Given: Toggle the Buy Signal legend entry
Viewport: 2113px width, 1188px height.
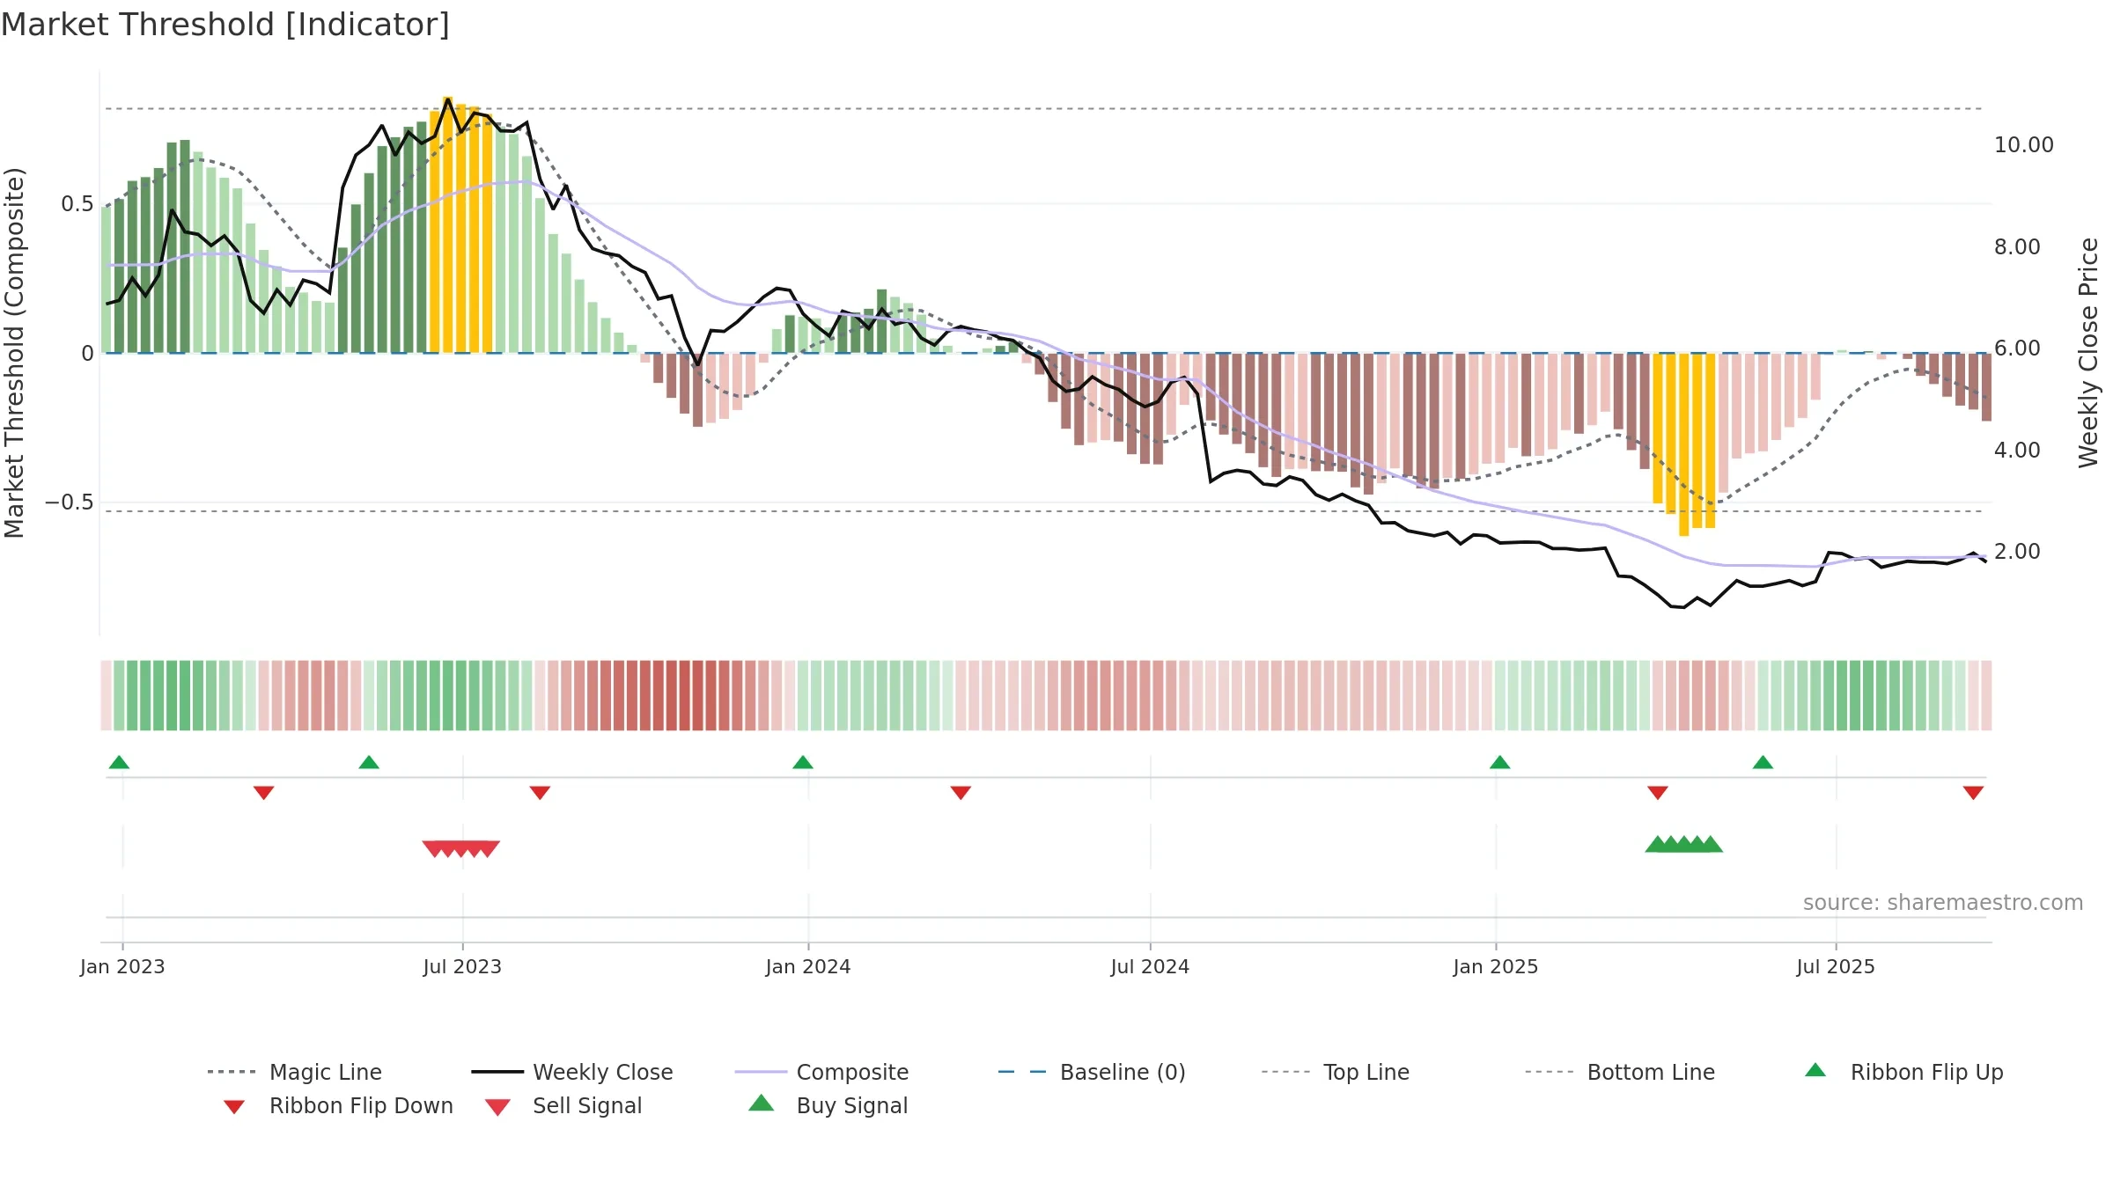Looking at the screenshot, I should pos(828,1105).
